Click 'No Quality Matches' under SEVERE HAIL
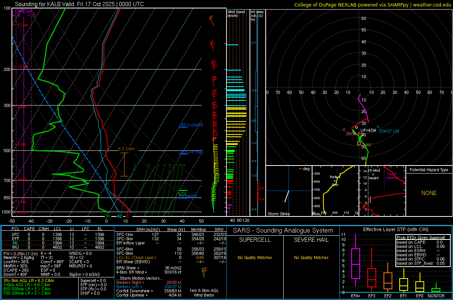The image size is (453, 300). [x=311, y=257]
